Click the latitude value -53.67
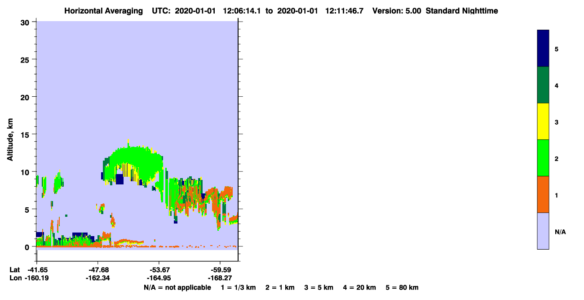 click(x=159, y=270)
